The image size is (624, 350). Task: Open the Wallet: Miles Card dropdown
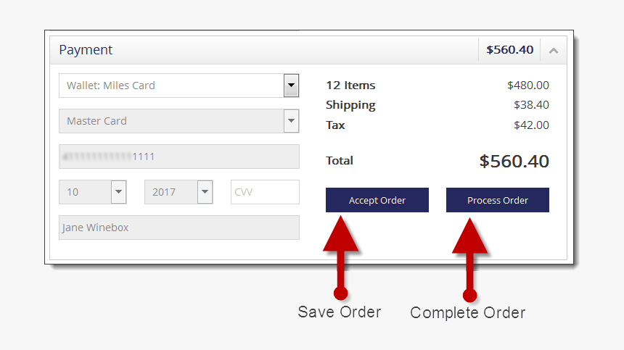[291, 86]
